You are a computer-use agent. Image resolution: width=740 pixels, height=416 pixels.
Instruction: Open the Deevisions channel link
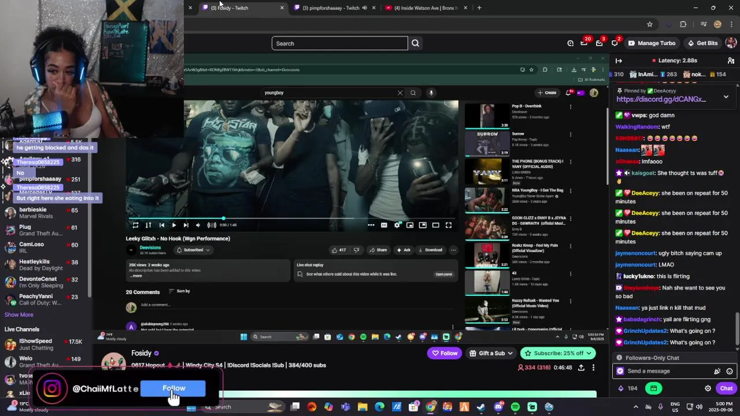pyautogui.click(x=150, y=248)
